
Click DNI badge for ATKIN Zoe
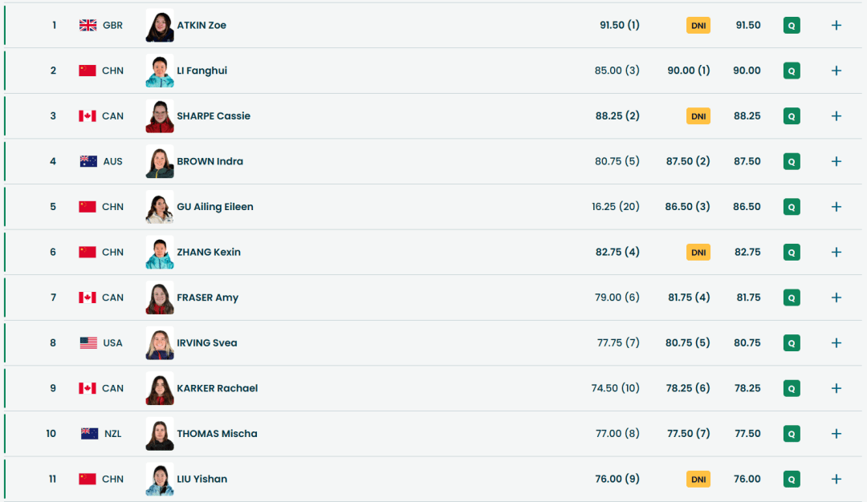click(x=698, y=26)
